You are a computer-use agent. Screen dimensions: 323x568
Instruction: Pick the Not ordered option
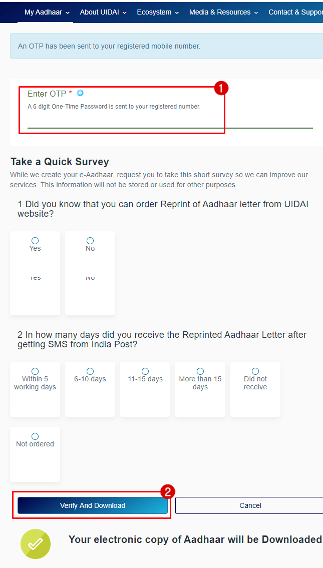coord(35,436)
